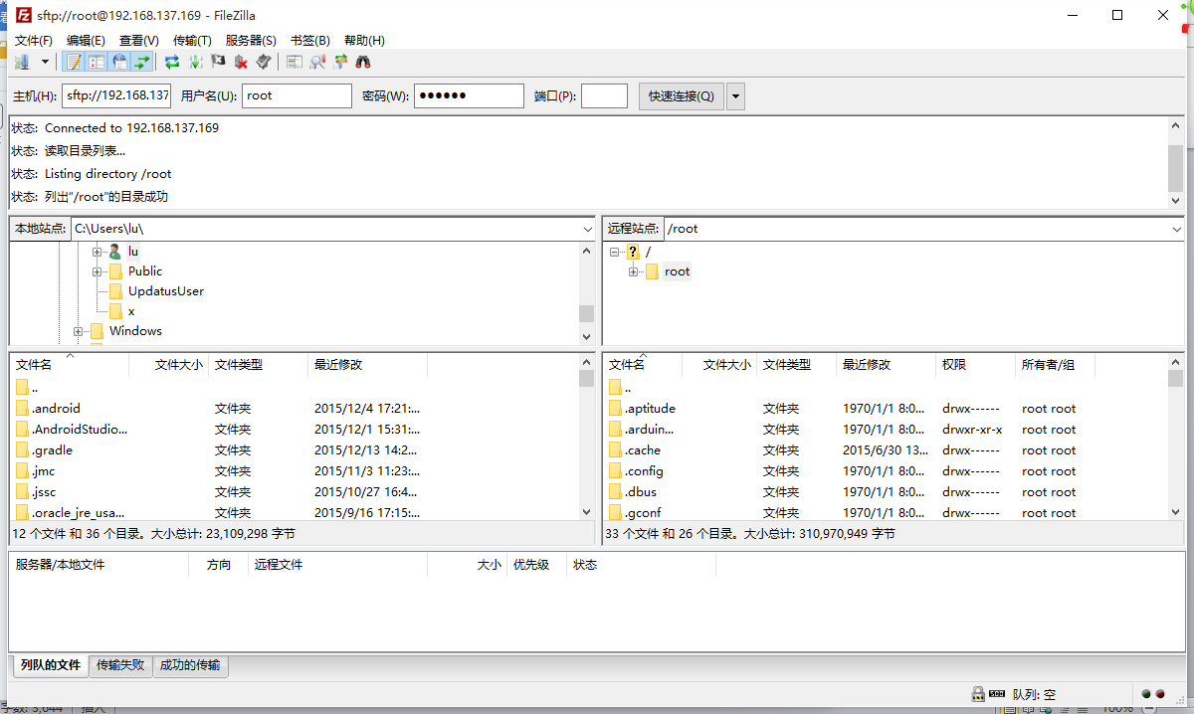Sort local files by 最近修改 column
The width and height of the screenshot is (1194, 714).
pyautogui.click(x=367, y=365)
